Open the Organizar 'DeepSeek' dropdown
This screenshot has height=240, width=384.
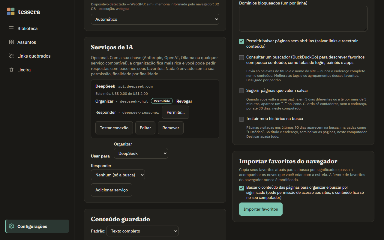click(141, 153)
